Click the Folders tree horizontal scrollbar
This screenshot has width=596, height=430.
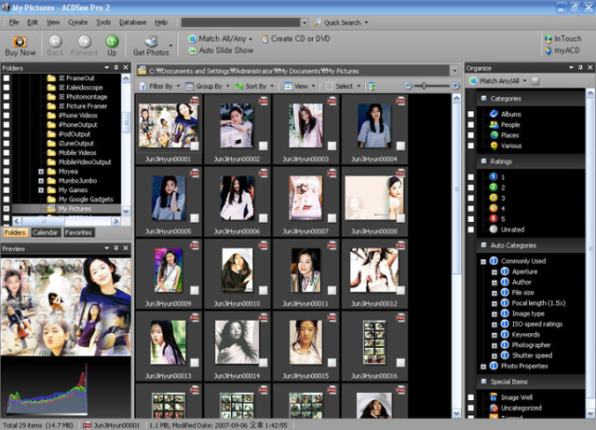[x=44, y=221]
